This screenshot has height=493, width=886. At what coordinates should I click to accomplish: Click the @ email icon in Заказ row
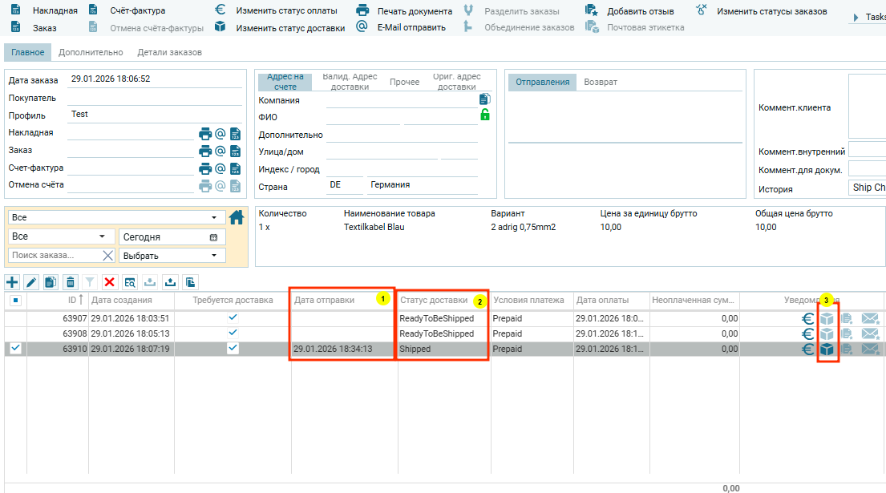[220, 151]
